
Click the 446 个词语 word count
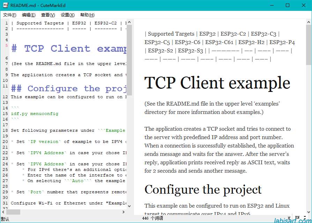click(153, 218)
